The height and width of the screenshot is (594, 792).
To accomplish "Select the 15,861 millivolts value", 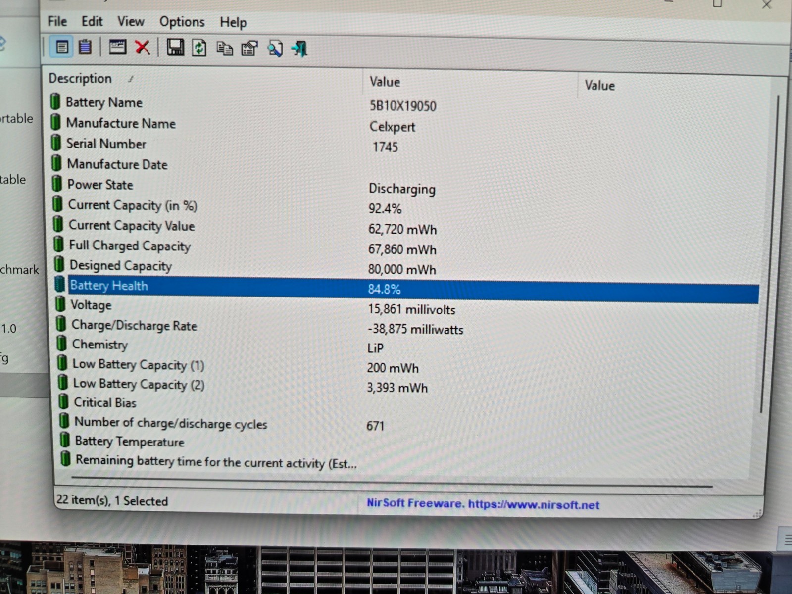I will click(x=411, y=309).
